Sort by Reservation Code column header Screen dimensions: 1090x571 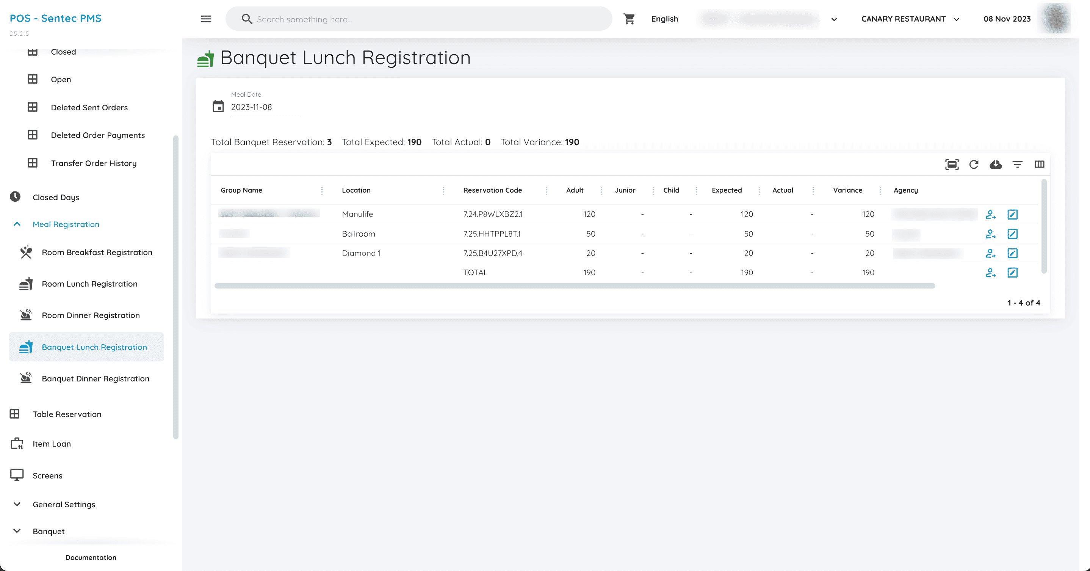click(x=492, y=190)
